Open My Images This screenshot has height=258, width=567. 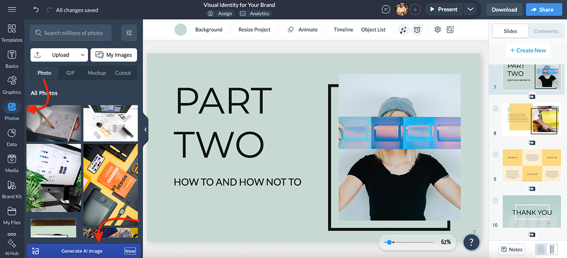(x=114, y=55)
